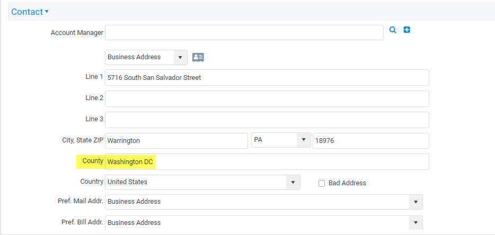Open the Business Address type dropdown

point(146,57)
